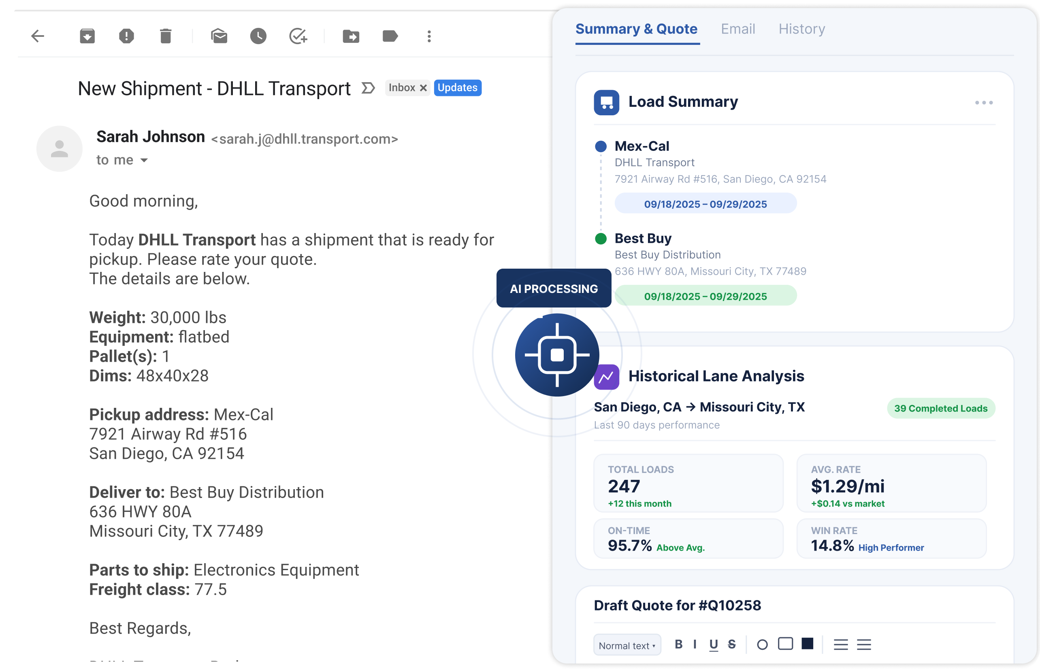Click the AI Processing crosshair icon
Viewport: 1040px width, 670px height.
[x=557, y=355]
